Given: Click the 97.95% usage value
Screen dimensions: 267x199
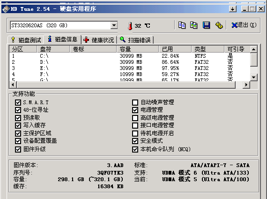Looking at the screenshot, I should (171, 68).
